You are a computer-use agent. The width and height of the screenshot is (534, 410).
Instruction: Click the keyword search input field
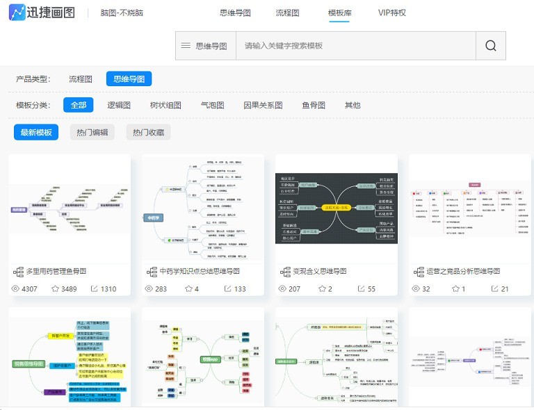click(x=355, y=46)
